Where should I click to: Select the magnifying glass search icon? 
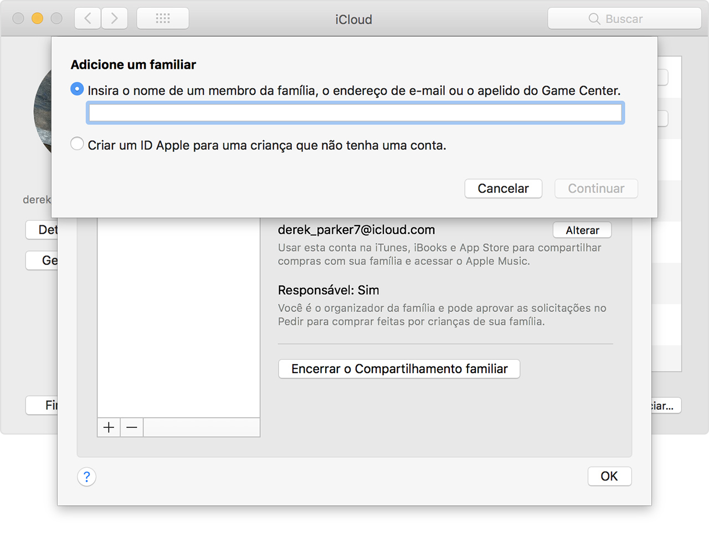pos(594,19)
